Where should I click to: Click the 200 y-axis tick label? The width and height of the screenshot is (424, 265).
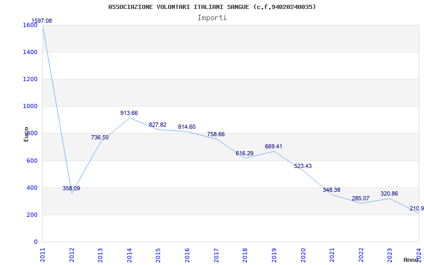click(31, 215)
